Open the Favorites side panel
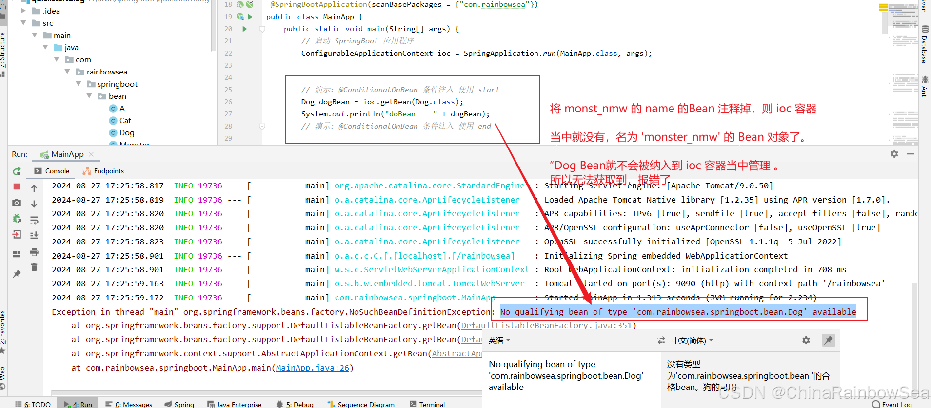Image resolution: width=931 pixels, height=408 pixels. coord(3,333)
